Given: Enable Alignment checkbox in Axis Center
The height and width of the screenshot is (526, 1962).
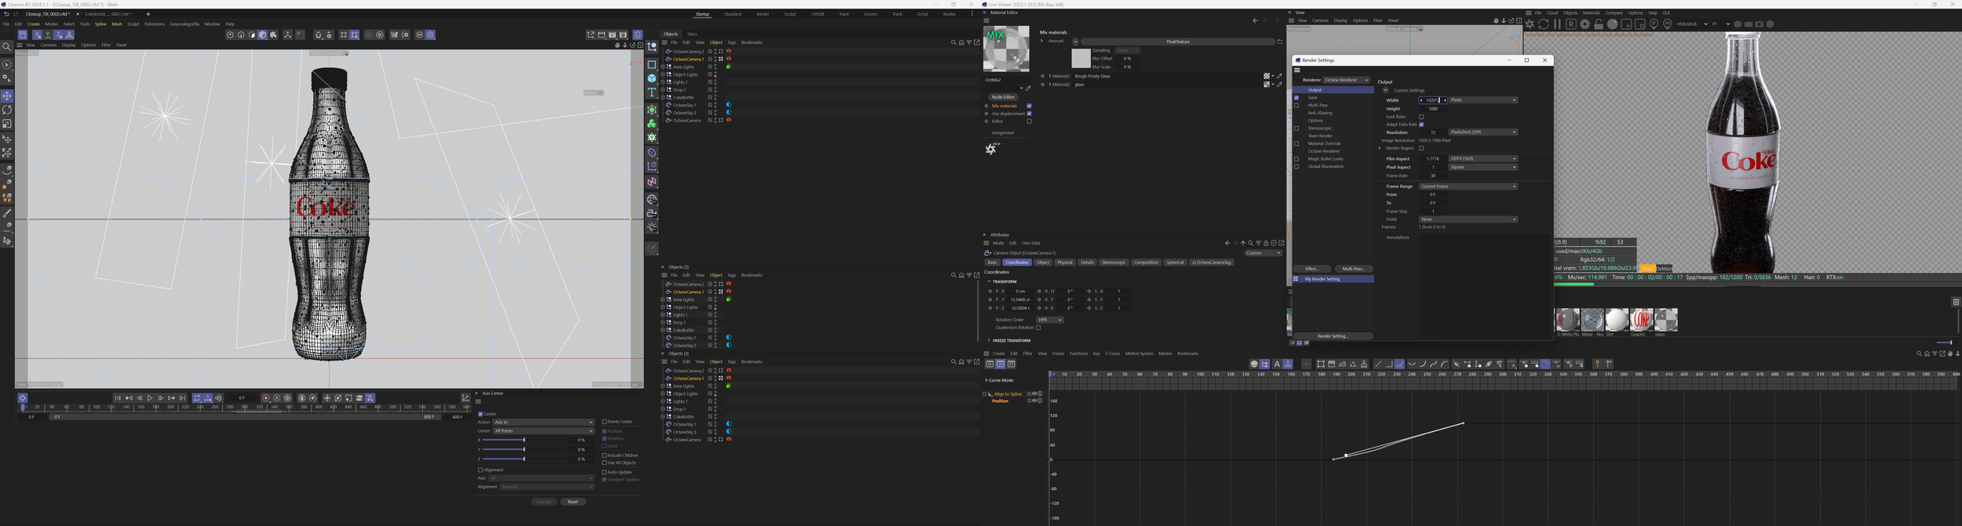Looking at the screenshot, I should tap(480, 470).
